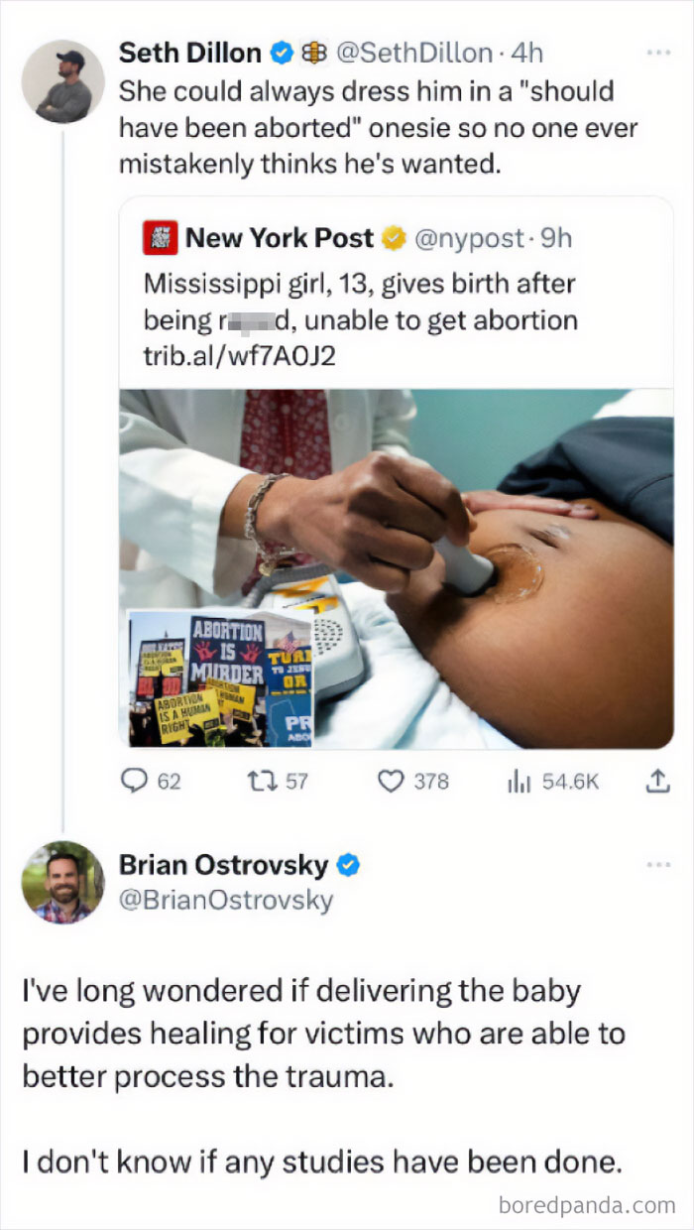Screen dimensions: 694x1230
Task: Open the more options menu on Brian's tweet
Action: point(659,865)
